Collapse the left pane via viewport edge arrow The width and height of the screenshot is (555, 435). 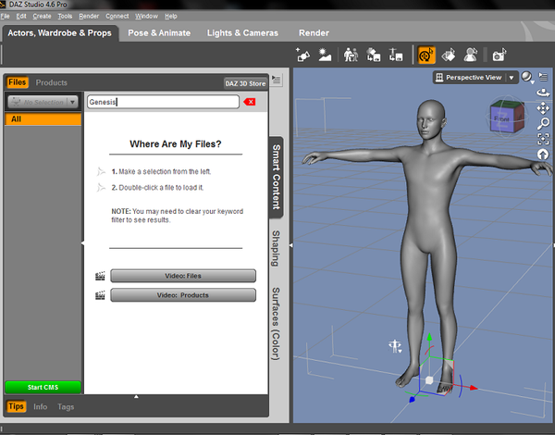tap(291, 245)
